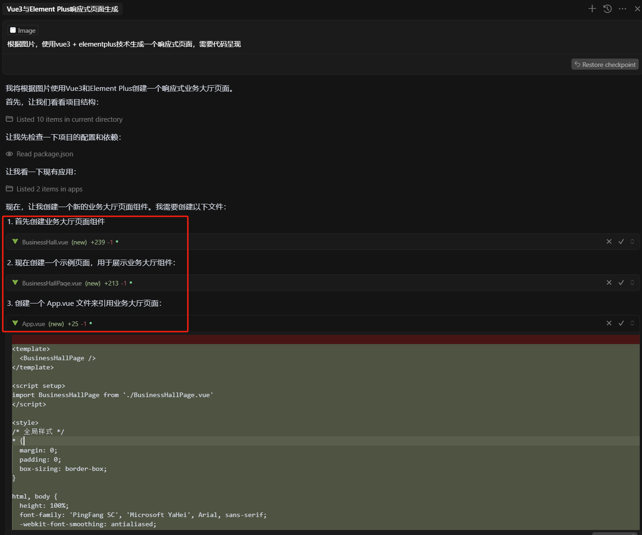Screen dimensions: 642x535
Task: Click the '-webkit-font-smoothing: antialiased;' line
Action: [88, 524]
